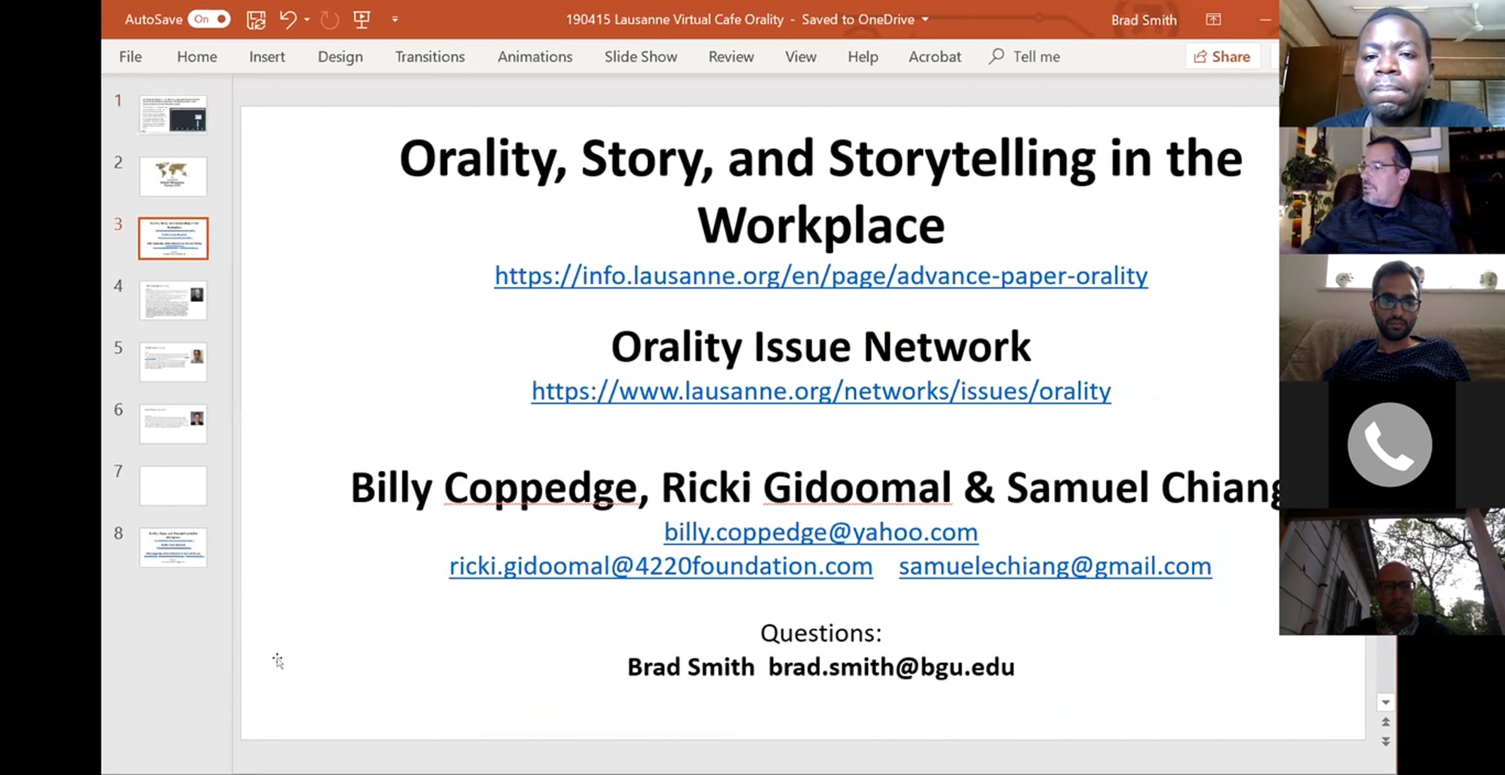Click the Tell me search magnifier

pos(996,56)
